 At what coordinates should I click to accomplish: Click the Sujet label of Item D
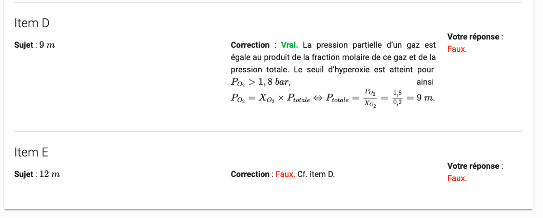(x=24, y=45)
